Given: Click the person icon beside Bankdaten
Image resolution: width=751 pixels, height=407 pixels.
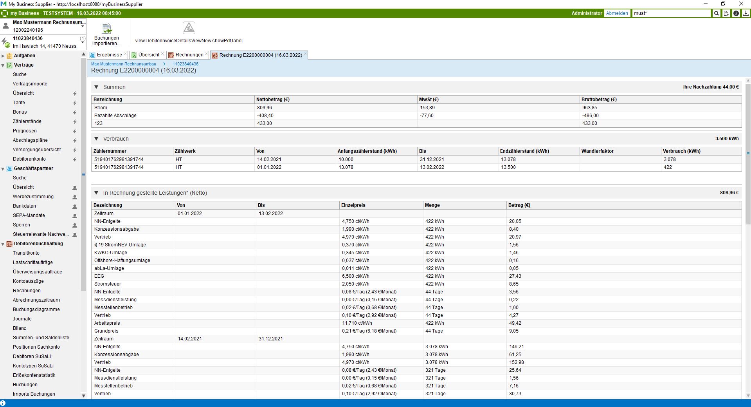Looking at the screenshot, I should click(x=75, y=206).
